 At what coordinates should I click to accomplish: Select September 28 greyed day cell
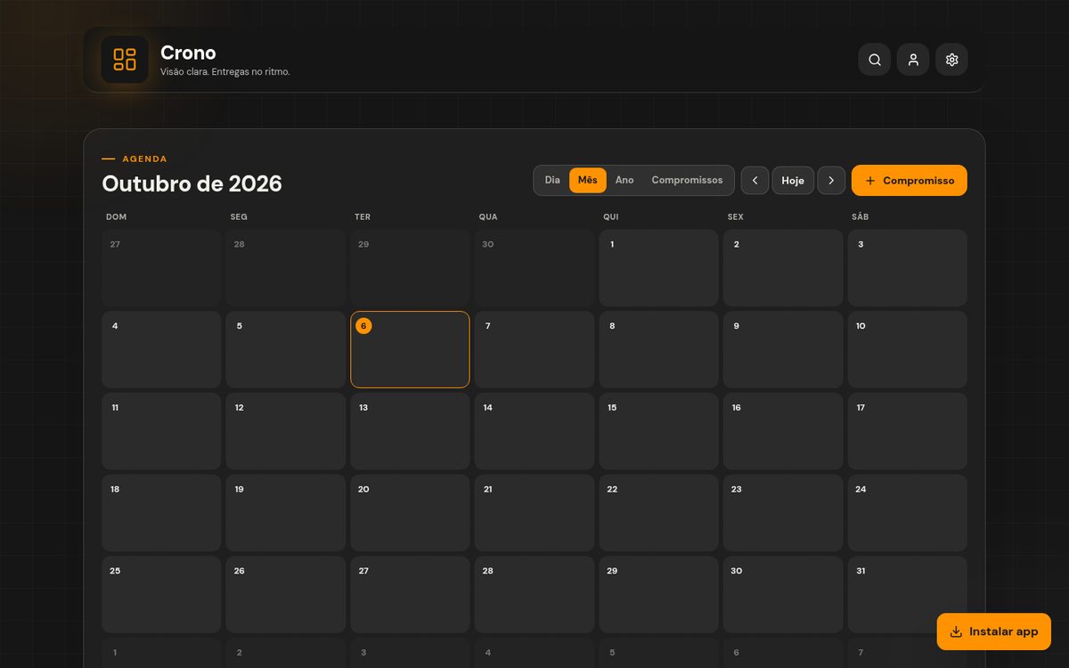click(x=286, y=268)
